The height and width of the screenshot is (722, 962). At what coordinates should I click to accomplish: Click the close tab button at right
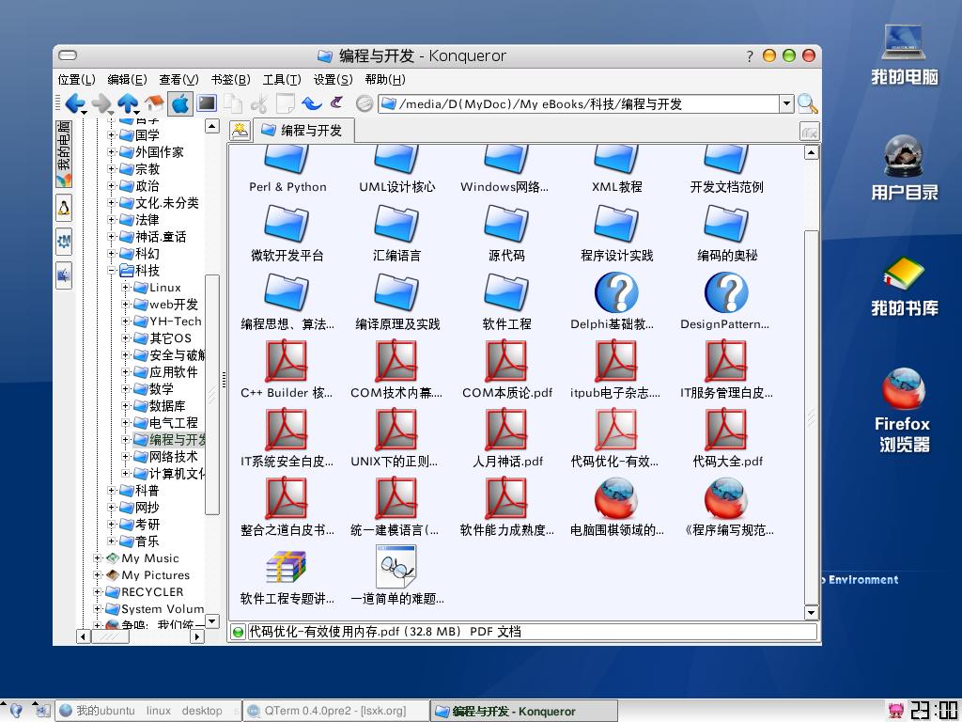tap(809, 132)
